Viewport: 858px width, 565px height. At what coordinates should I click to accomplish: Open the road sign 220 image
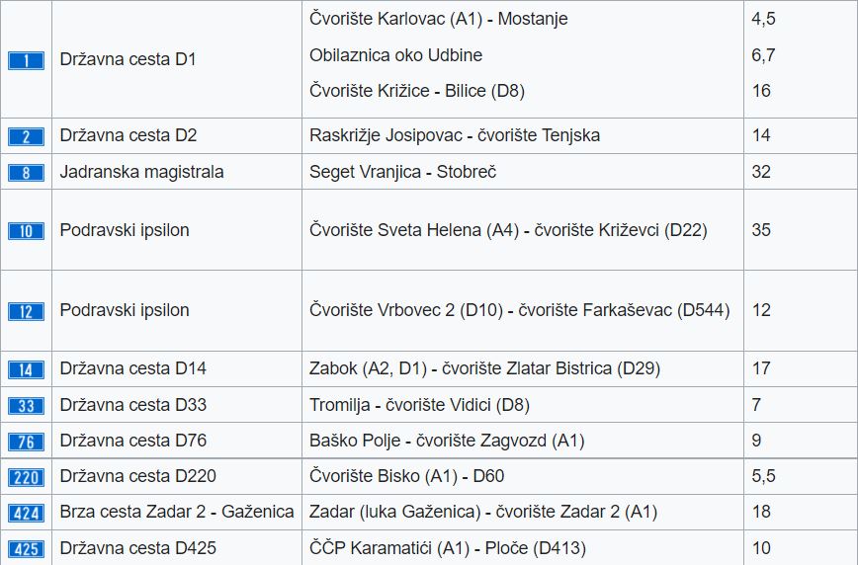(26, 478)
